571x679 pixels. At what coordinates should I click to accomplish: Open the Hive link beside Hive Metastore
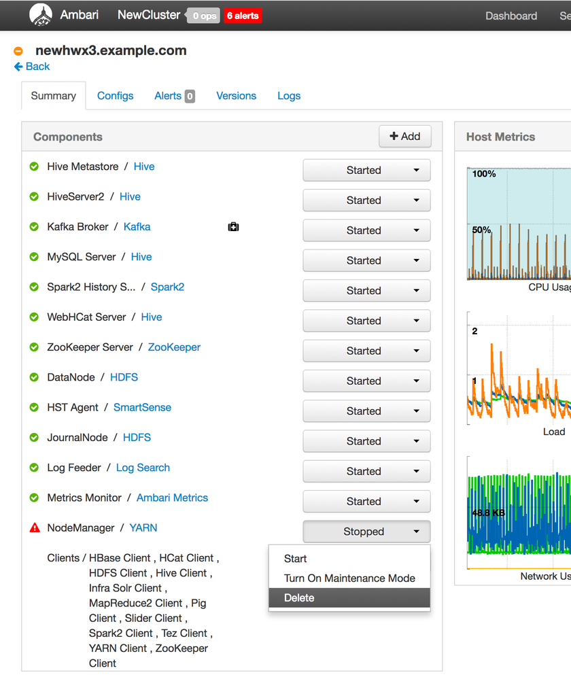[x=144, y=167]
